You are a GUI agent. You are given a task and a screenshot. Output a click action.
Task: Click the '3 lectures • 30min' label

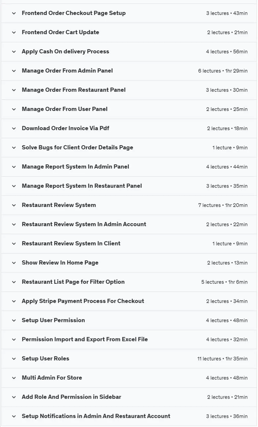[227, 90]
